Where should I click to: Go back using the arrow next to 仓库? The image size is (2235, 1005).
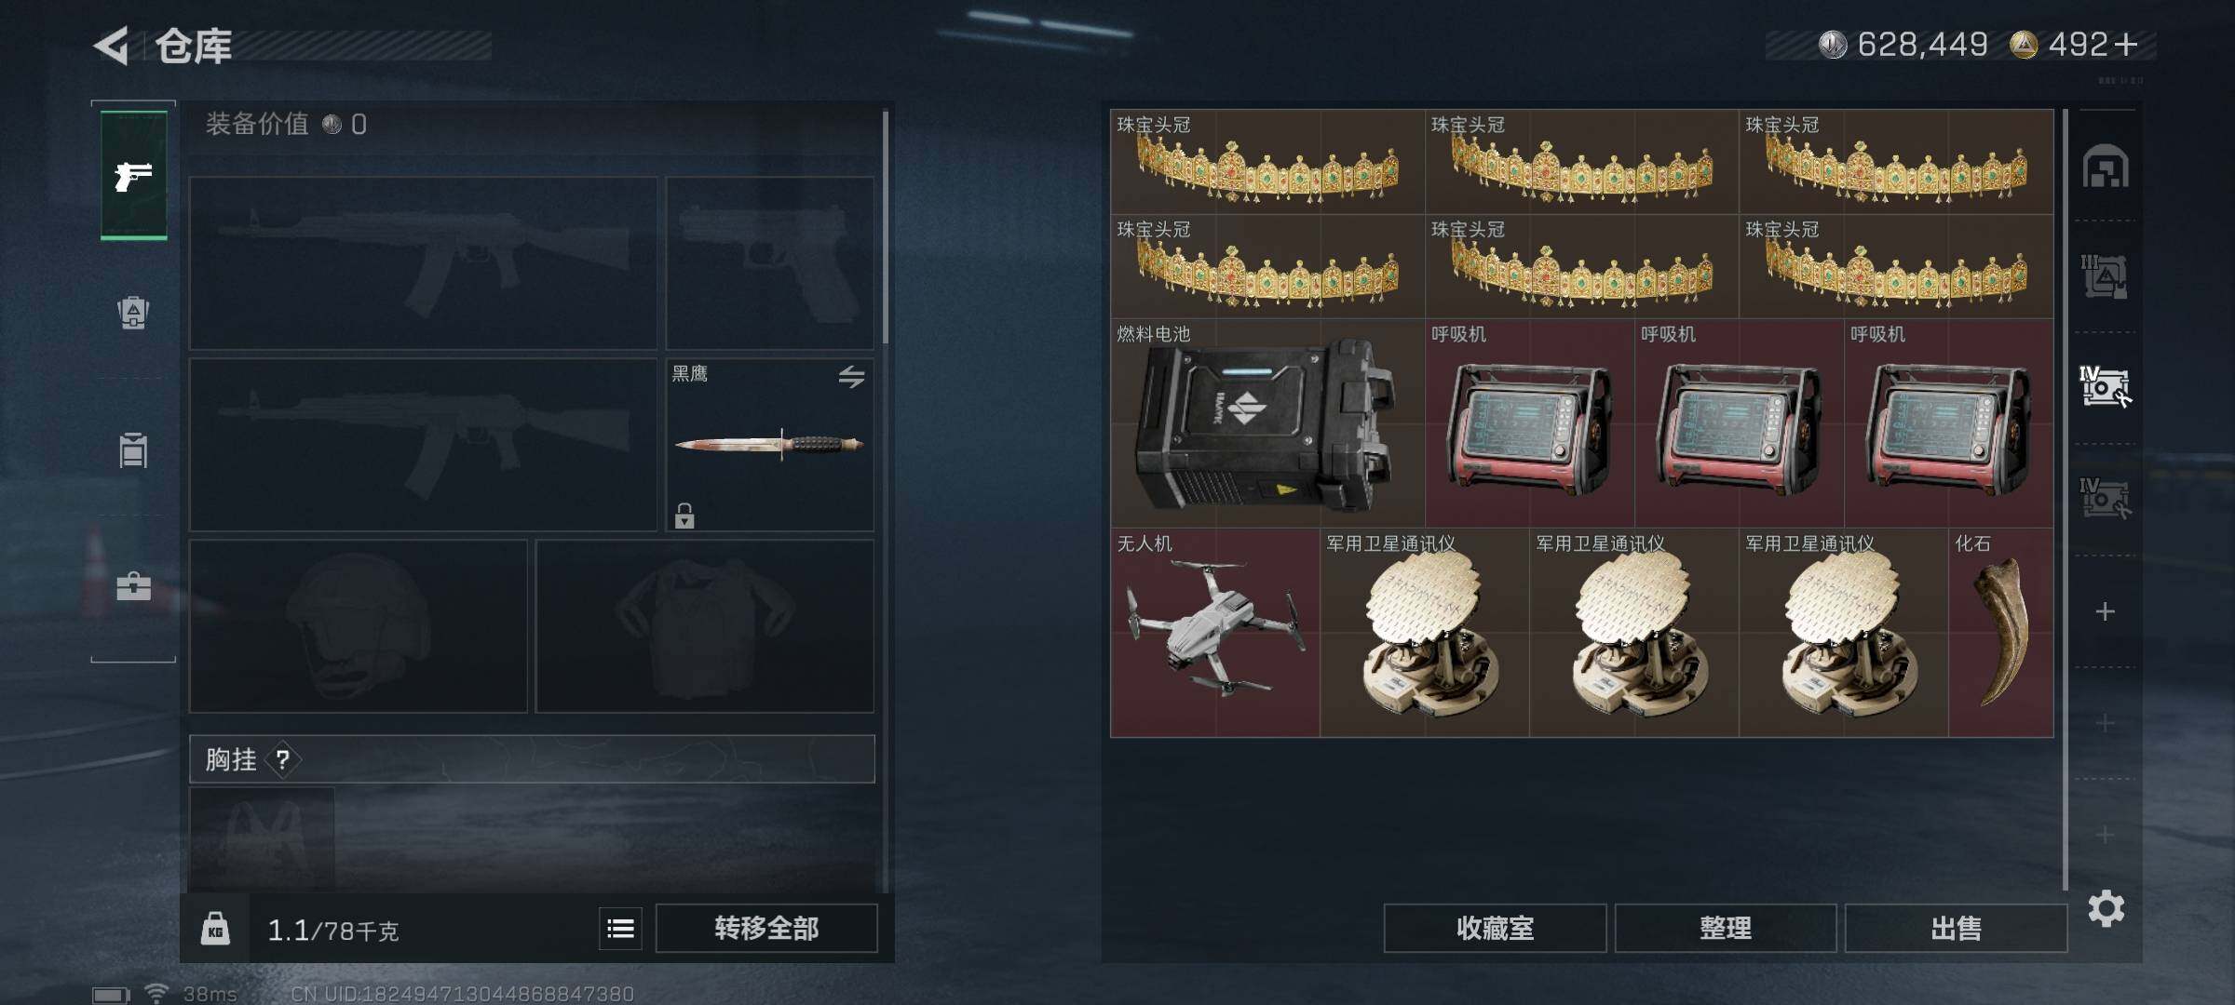(112, 46)
